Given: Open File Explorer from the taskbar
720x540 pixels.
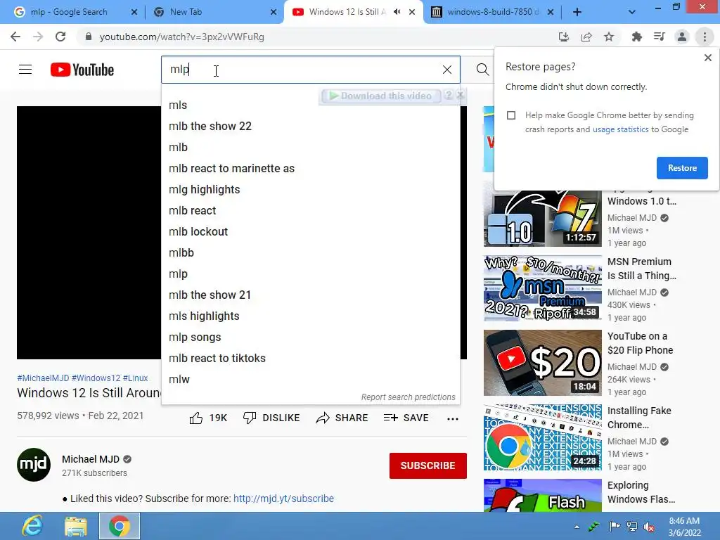Looking at the screenshot, I should (x=76, y=526).
